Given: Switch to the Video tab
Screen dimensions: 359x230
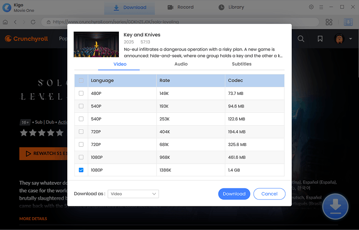Looking at the screenshot, I should [120, 64].
